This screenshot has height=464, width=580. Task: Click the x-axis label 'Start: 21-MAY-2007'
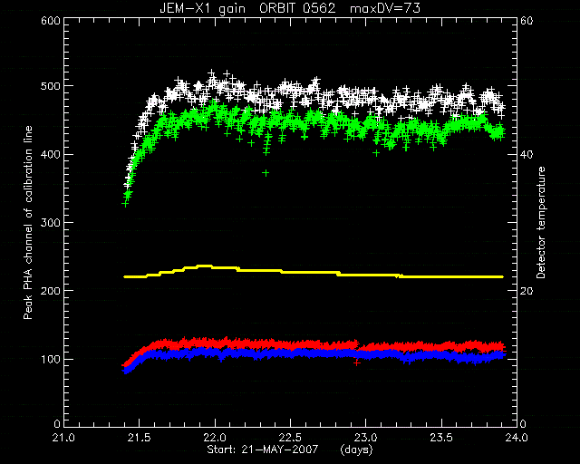click(262, 449)
